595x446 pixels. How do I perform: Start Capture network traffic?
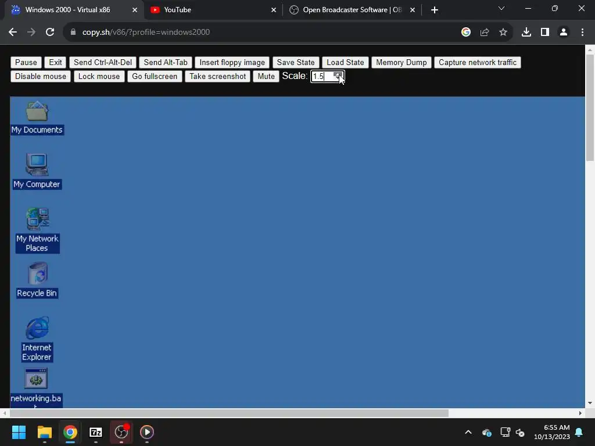pos(478,62)
